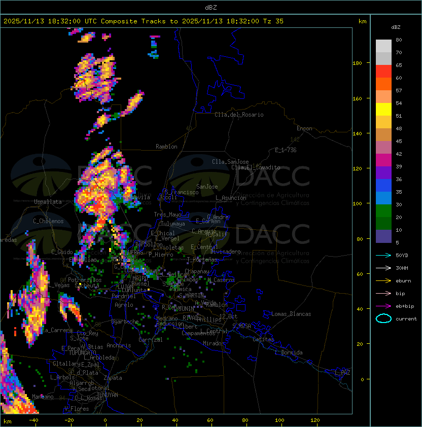This screenshot has height=427, width=422.
Task: Click the '30HM' legend label
Action: 402,268
